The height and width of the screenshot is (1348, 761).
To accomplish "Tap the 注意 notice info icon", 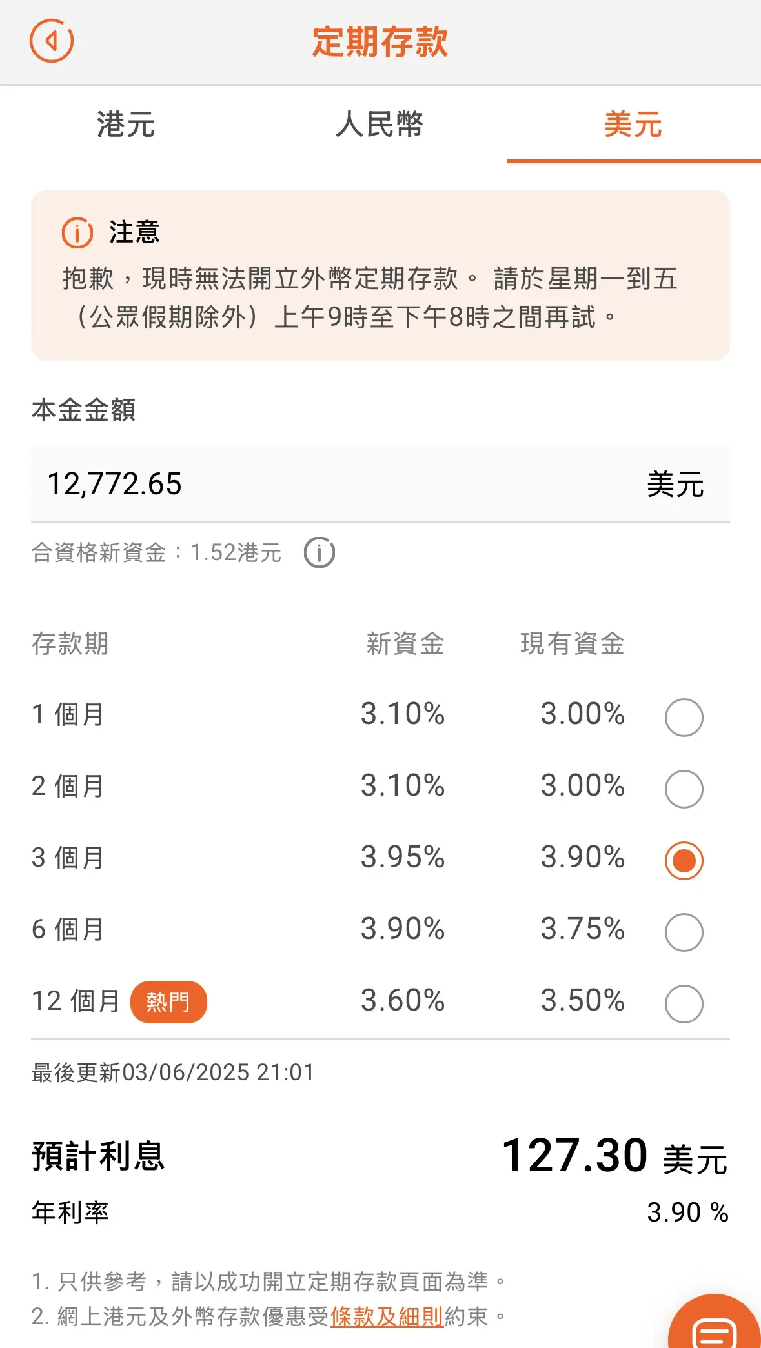I will (x=77, y=232).
